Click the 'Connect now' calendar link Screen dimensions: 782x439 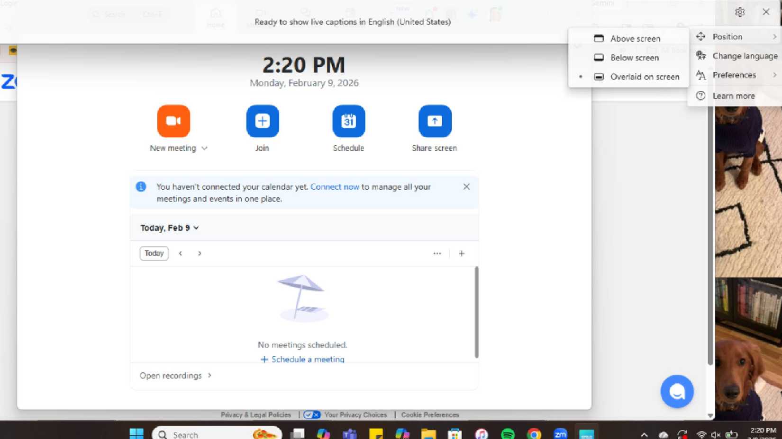point(335,186)
